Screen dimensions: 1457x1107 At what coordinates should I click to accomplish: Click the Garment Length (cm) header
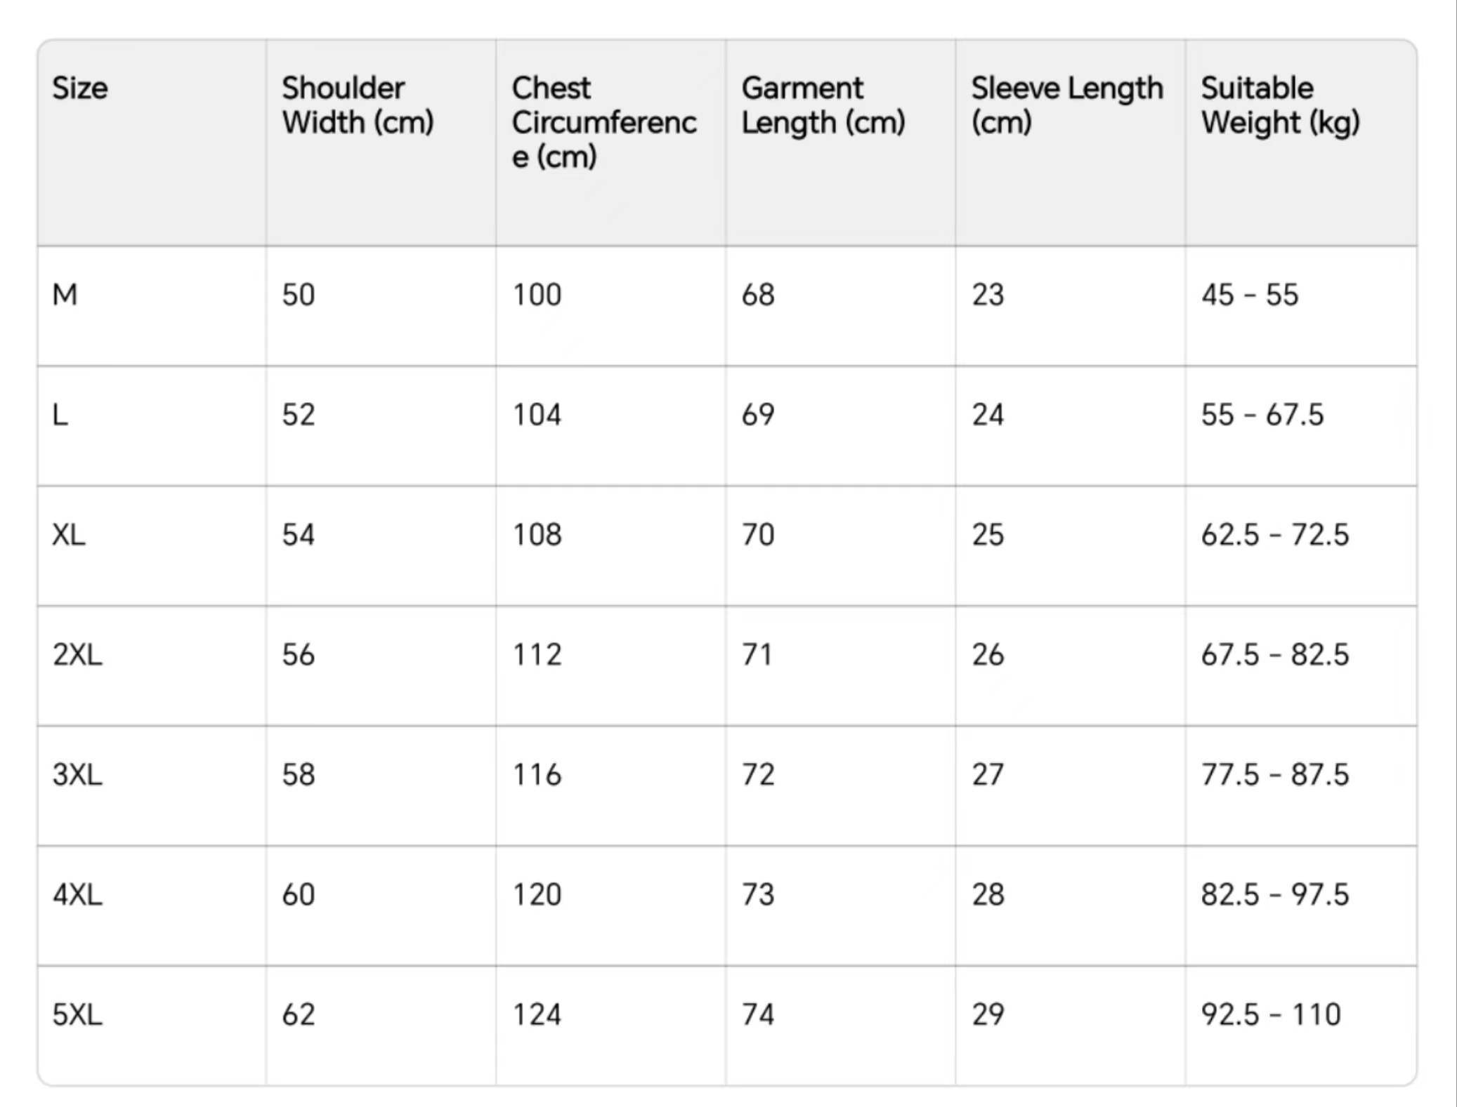823,105
